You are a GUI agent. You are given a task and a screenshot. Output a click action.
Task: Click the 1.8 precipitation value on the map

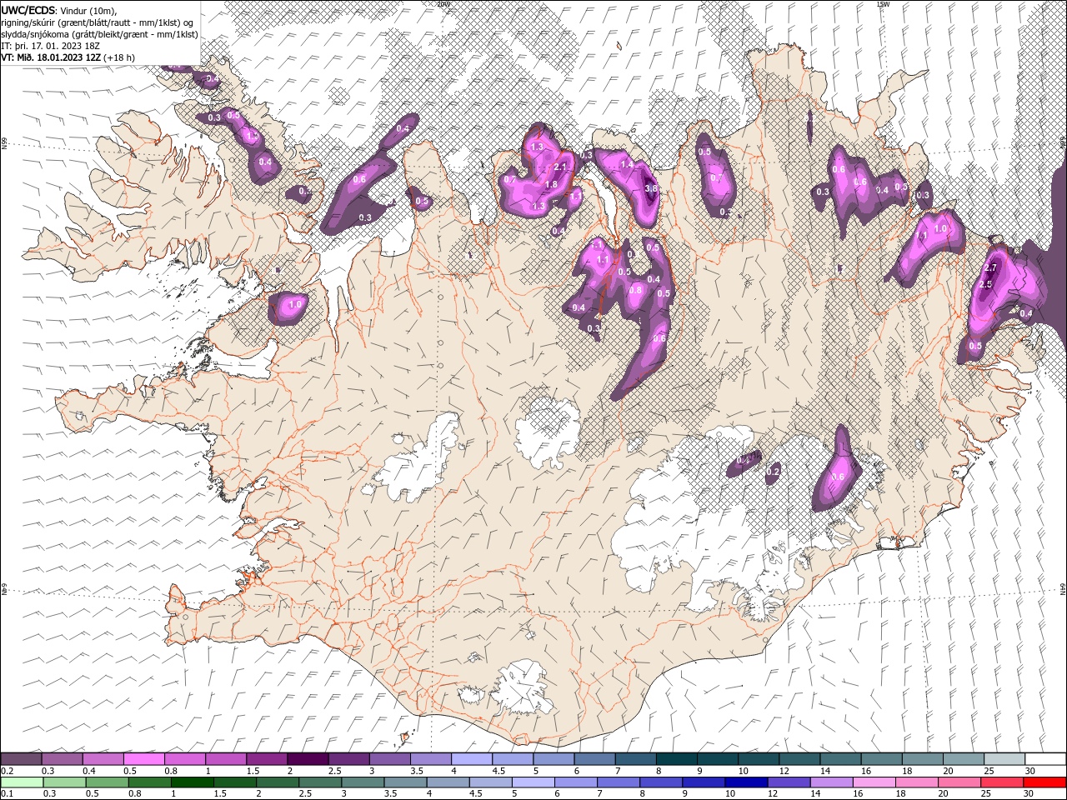(551, 185)
